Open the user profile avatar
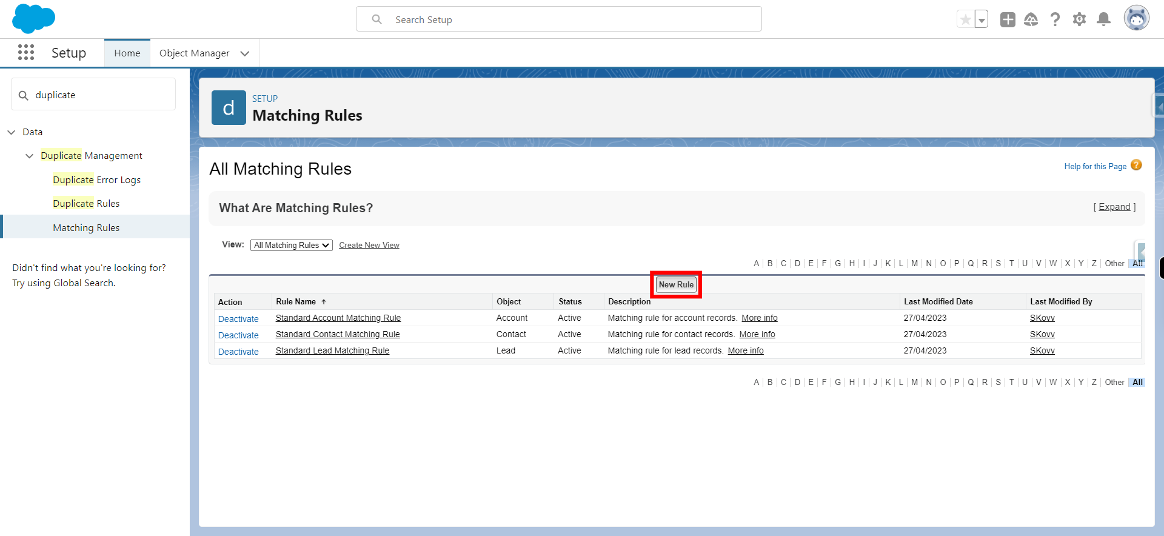This screenshot has height=536, width=1164. pyautogui.click(x=1136, y=19)
